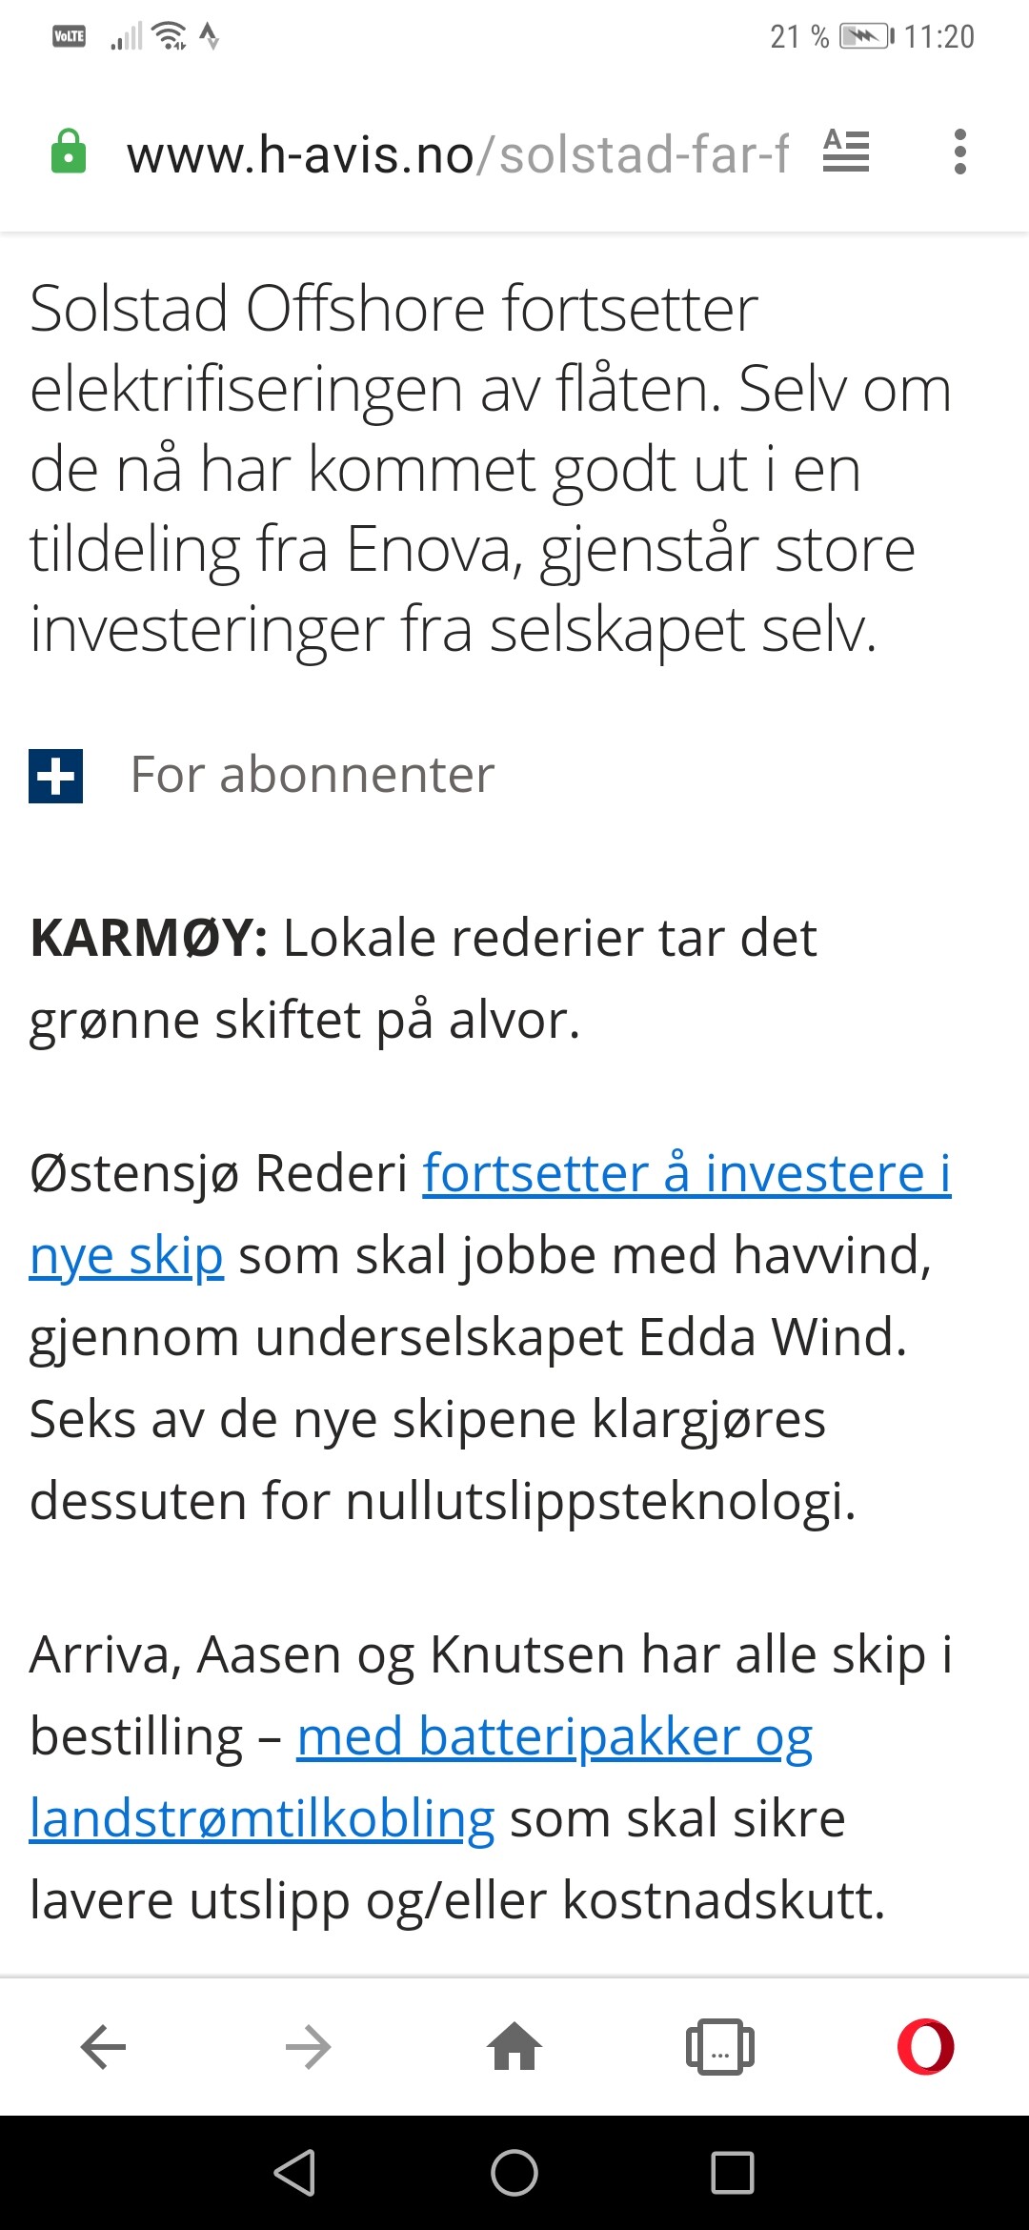Open the Opera menu logo
The height and width of the screenshot is (2230, 1029).
tap(926, 2046)
